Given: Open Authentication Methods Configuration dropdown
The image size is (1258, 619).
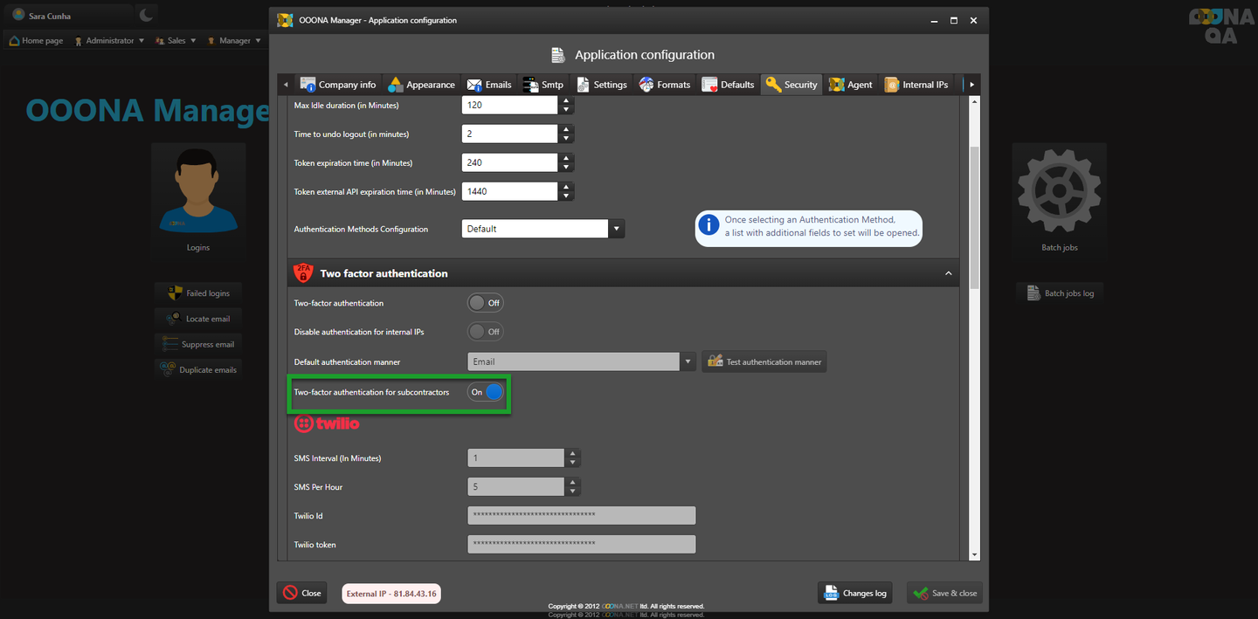Looking at the screenshot, I should pyautogui.click(x=617, y=229).
